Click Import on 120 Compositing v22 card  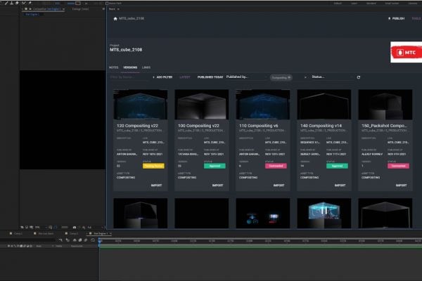[x=156, y=185]
